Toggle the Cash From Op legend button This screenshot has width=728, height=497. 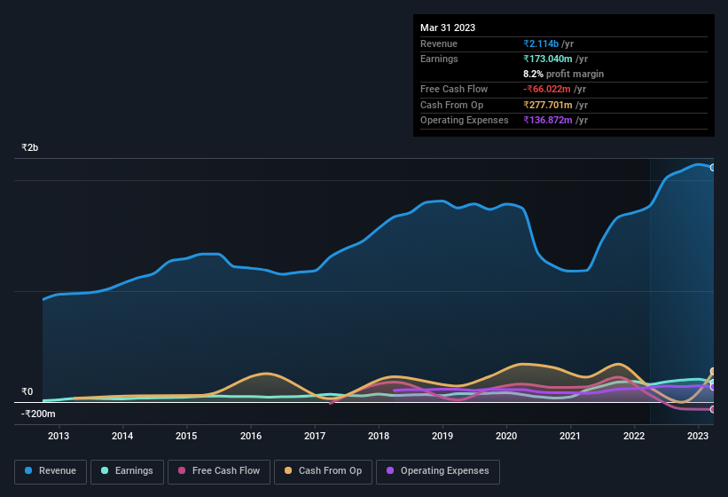point(323,471)
